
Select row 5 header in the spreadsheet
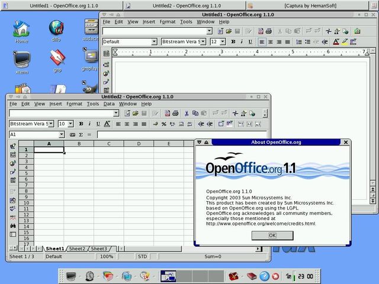26,173
